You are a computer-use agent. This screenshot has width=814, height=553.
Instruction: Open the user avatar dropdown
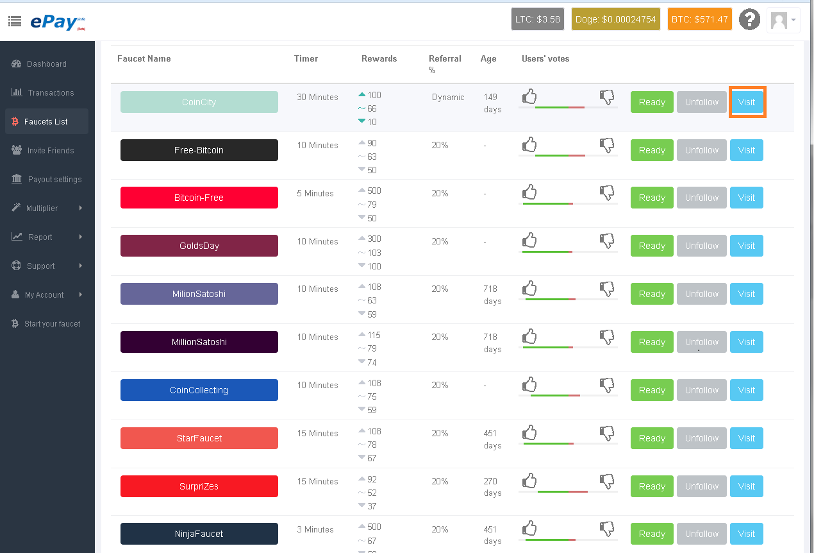[783, 20]
